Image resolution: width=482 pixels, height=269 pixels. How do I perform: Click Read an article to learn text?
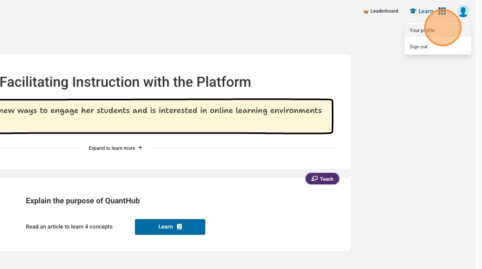coord(69,227)
